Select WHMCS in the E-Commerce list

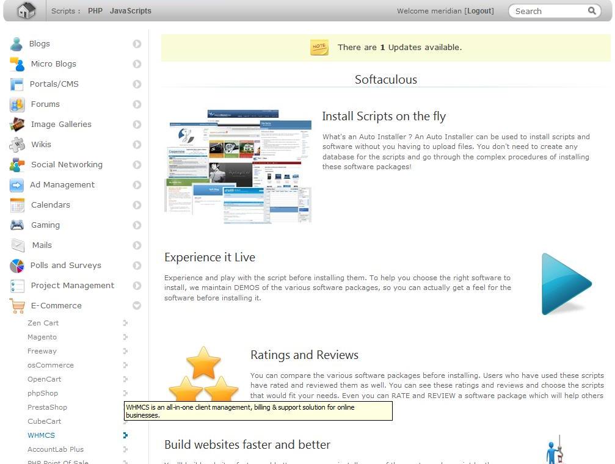(41, 435)
